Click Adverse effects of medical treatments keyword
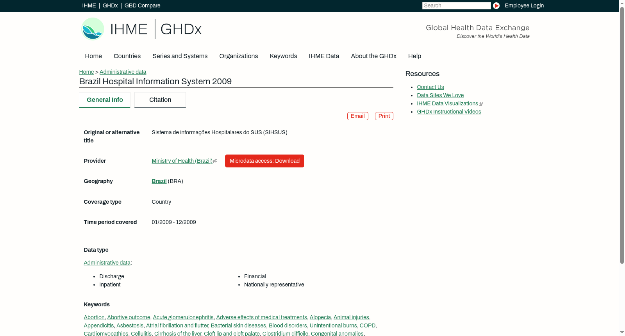Image resolution: width=625 pixels, height=336 pixels. coord(262,317)
